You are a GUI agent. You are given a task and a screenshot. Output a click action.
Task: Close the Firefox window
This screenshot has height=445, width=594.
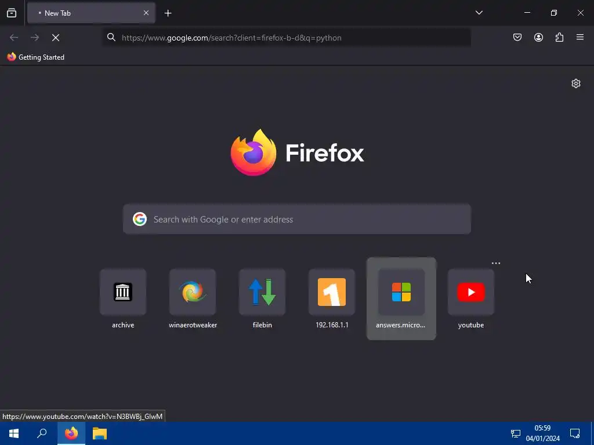(580, 13)
